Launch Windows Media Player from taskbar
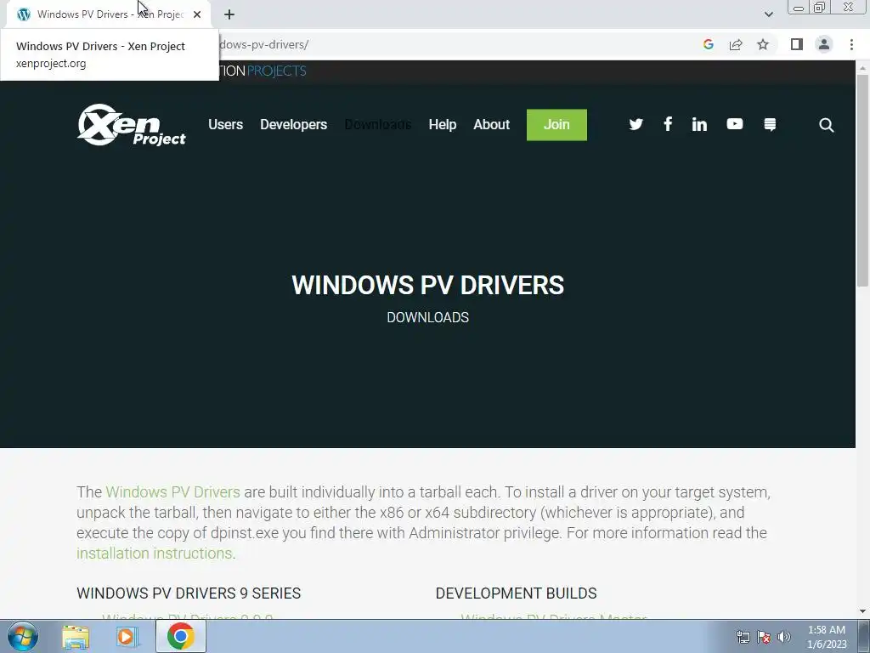870x653 pixels. [x=127, y=637]
